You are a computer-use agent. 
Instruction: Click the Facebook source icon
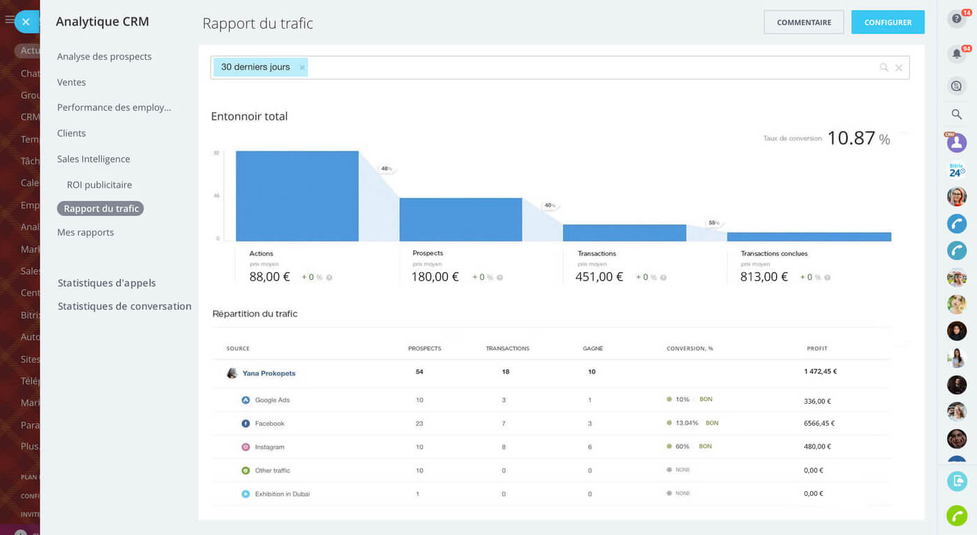pyautogui.click(x=246, y=423)
